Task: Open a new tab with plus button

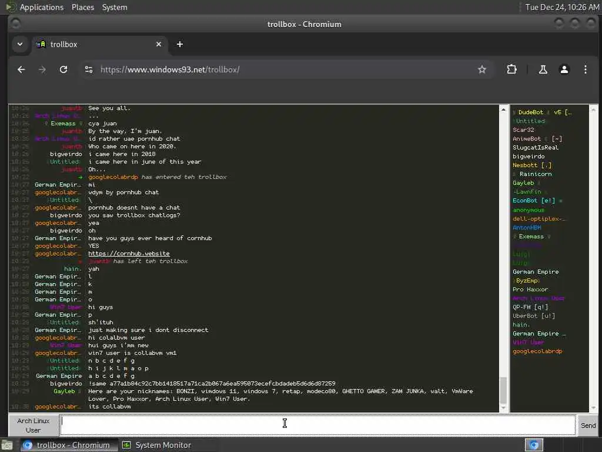Action: point(180,44)
